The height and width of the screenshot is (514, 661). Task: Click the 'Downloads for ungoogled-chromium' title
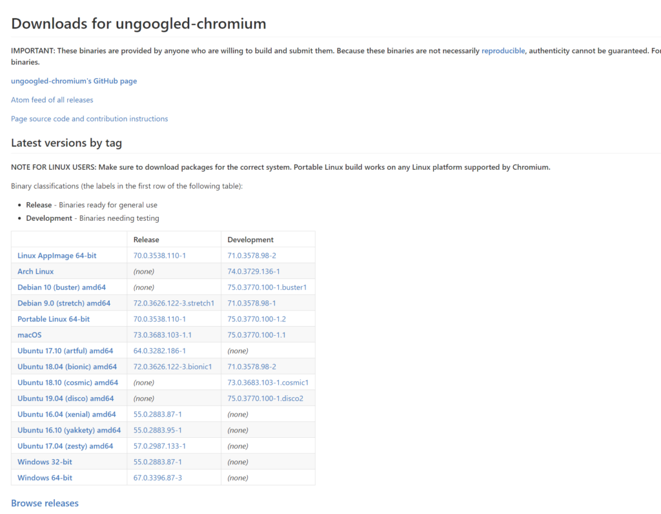tap(138, 24)
